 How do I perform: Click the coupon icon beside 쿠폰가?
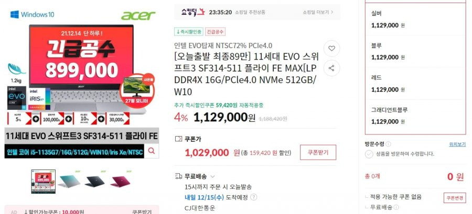178,139
